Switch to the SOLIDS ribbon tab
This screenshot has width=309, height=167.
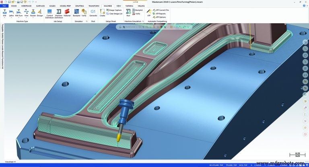coord(52,6)
